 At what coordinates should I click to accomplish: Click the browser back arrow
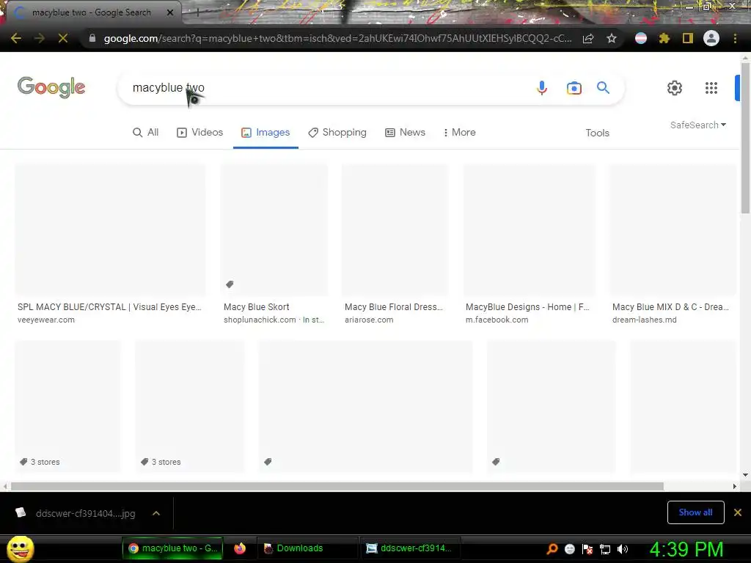(16, 38)
